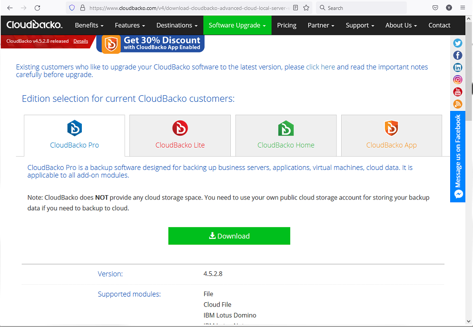Click the Messenger icon on Facebook tab
The width and height of the screenshot is (473, 327).
459,194
